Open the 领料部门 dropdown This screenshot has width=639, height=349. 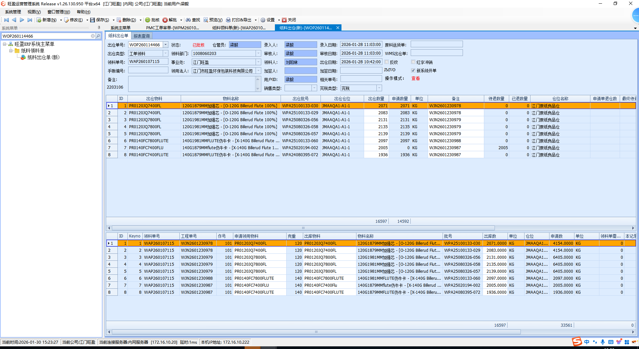tap(258, 53)
